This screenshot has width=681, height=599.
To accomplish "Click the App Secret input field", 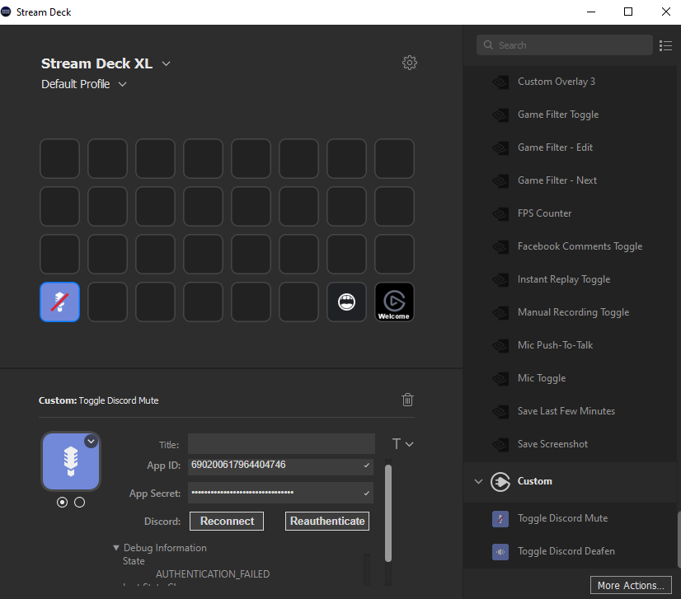I will coord(280,493).
